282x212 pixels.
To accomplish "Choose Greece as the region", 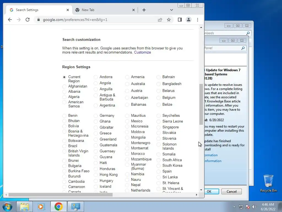I will (x=96, y=133).
